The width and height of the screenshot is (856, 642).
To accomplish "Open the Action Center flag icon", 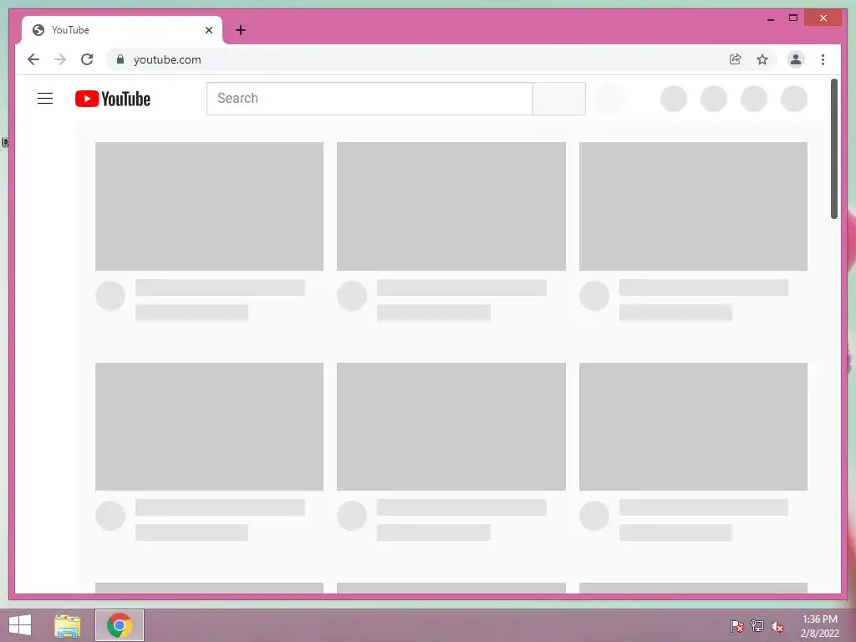I will point(736,625).
